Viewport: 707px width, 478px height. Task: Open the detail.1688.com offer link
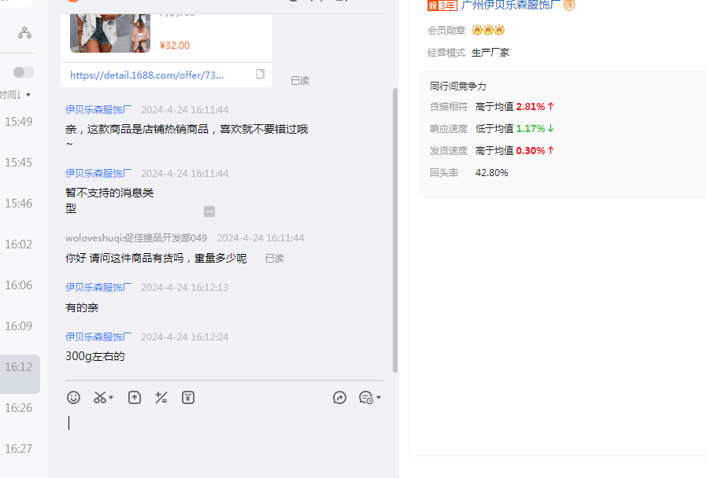146,75
